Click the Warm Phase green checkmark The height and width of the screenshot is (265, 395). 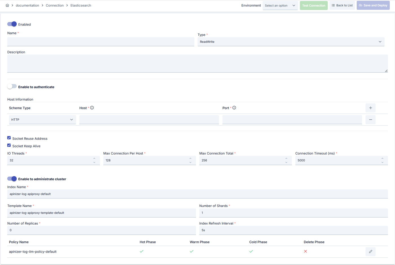pyautogui.click(x=192, y=251)
